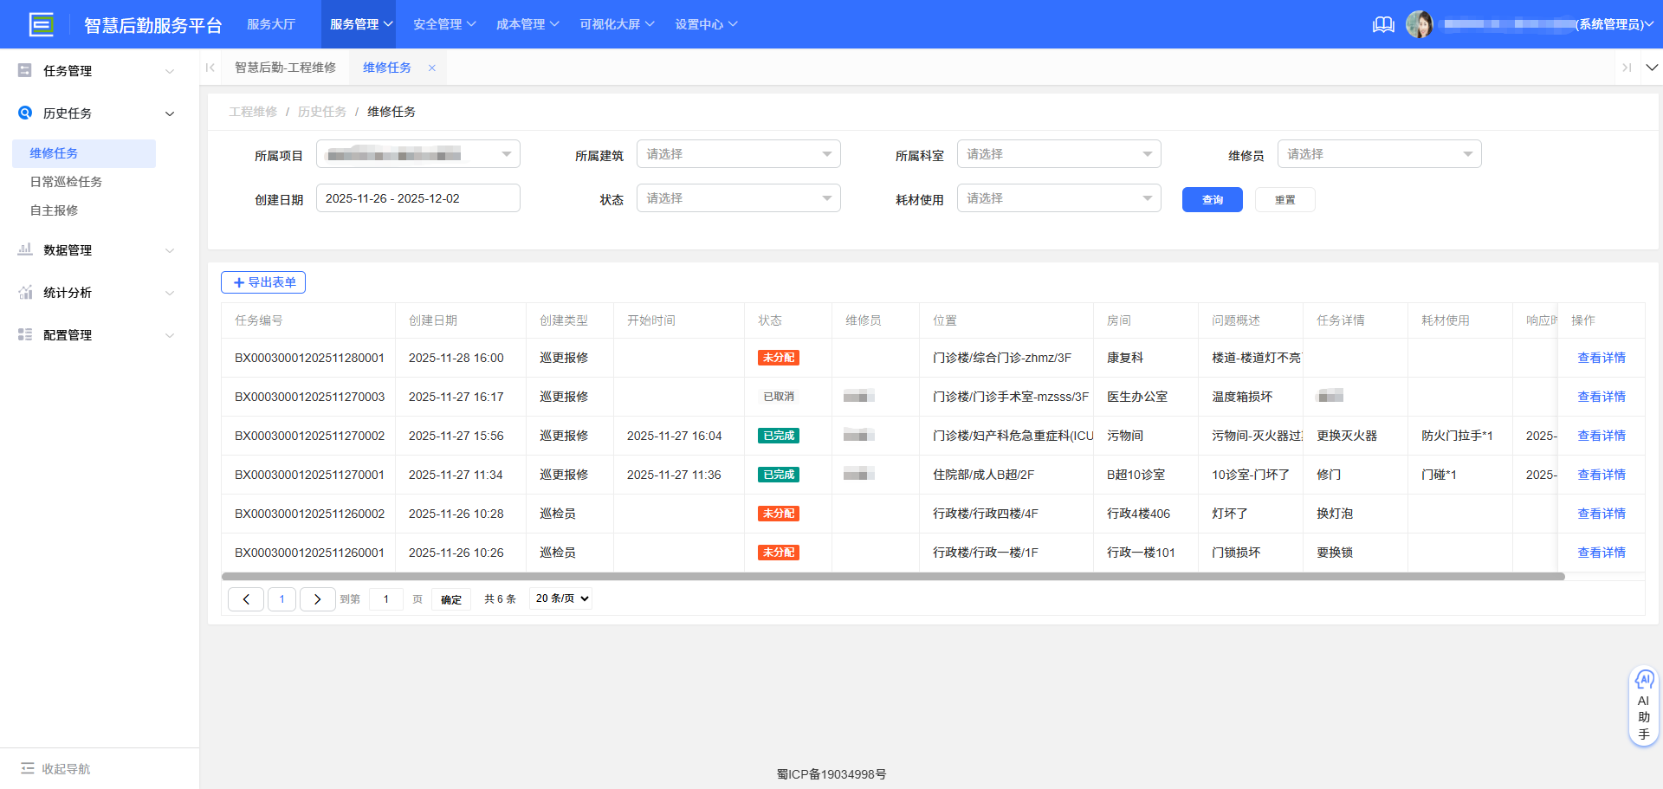Click the AI助手 floating assistant icon
Screen dimensions: 1663x789
tap(1644, 681)
